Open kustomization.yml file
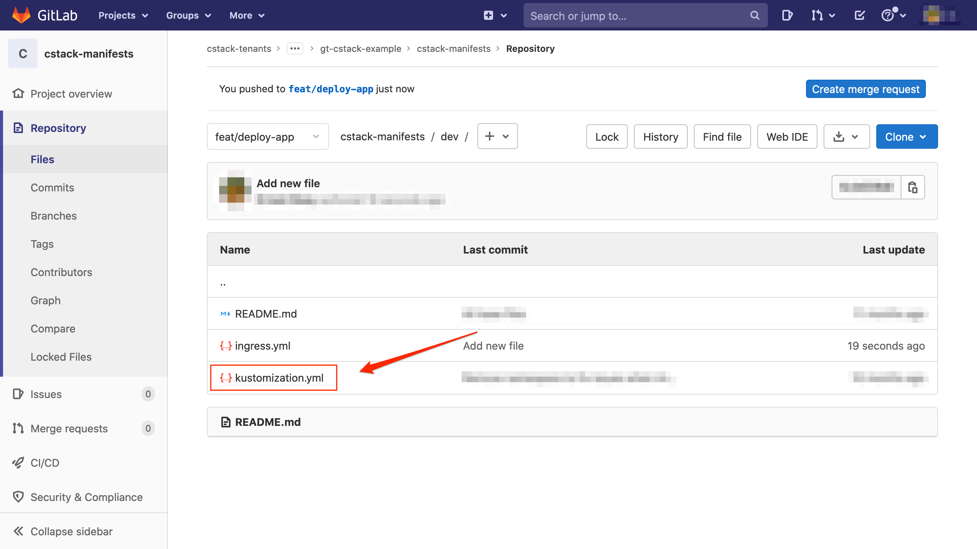 click(x=280, y=377)
